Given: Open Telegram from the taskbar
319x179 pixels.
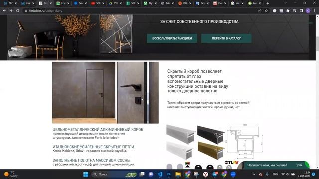Looking at the screenshot, I should 215,174.
